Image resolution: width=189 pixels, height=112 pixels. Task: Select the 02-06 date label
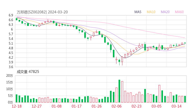tap(116, 106)
